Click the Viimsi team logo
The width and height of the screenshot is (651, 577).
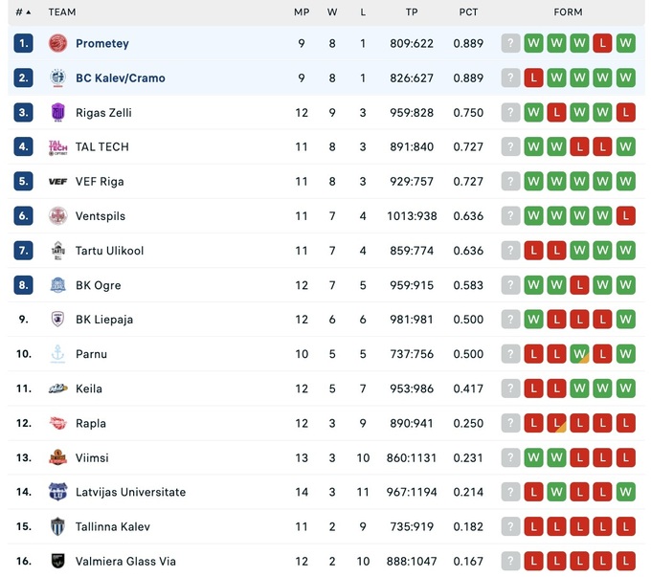(x=57, y=457)
